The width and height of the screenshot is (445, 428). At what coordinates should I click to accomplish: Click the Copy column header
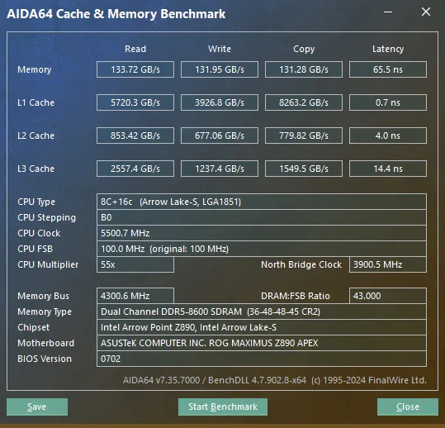(304, 49)
